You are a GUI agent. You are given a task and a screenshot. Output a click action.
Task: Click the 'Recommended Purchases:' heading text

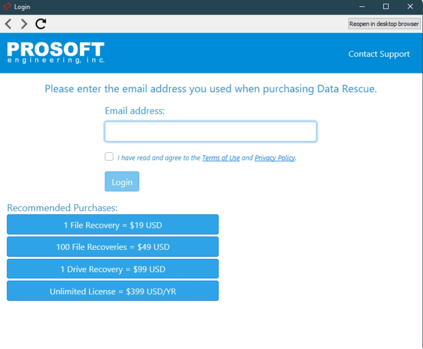click(62, 208)
